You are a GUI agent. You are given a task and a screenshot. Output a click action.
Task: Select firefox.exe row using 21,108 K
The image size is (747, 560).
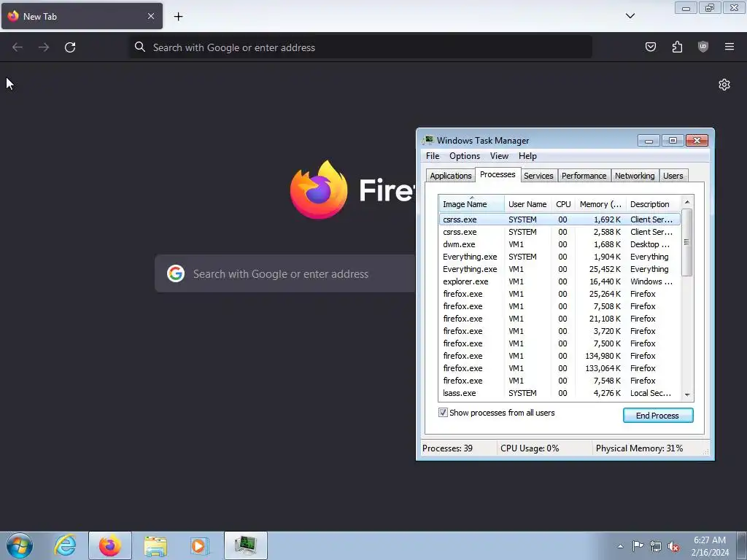tap(560, 319)
